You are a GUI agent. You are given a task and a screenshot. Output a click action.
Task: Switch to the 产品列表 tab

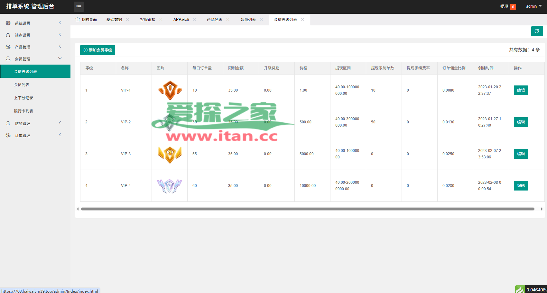tap(214, 20)
